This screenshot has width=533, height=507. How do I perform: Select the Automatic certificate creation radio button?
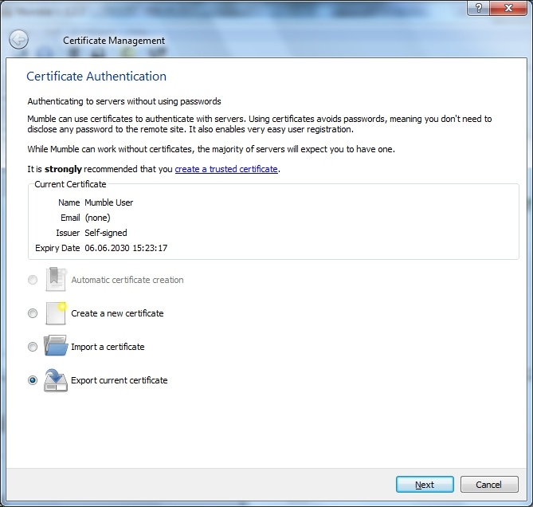tap(33, 280)
